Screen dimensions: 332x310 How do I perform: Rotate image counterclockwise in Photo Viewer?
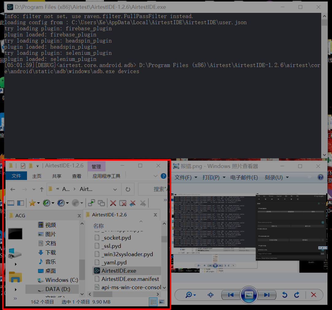285,295
